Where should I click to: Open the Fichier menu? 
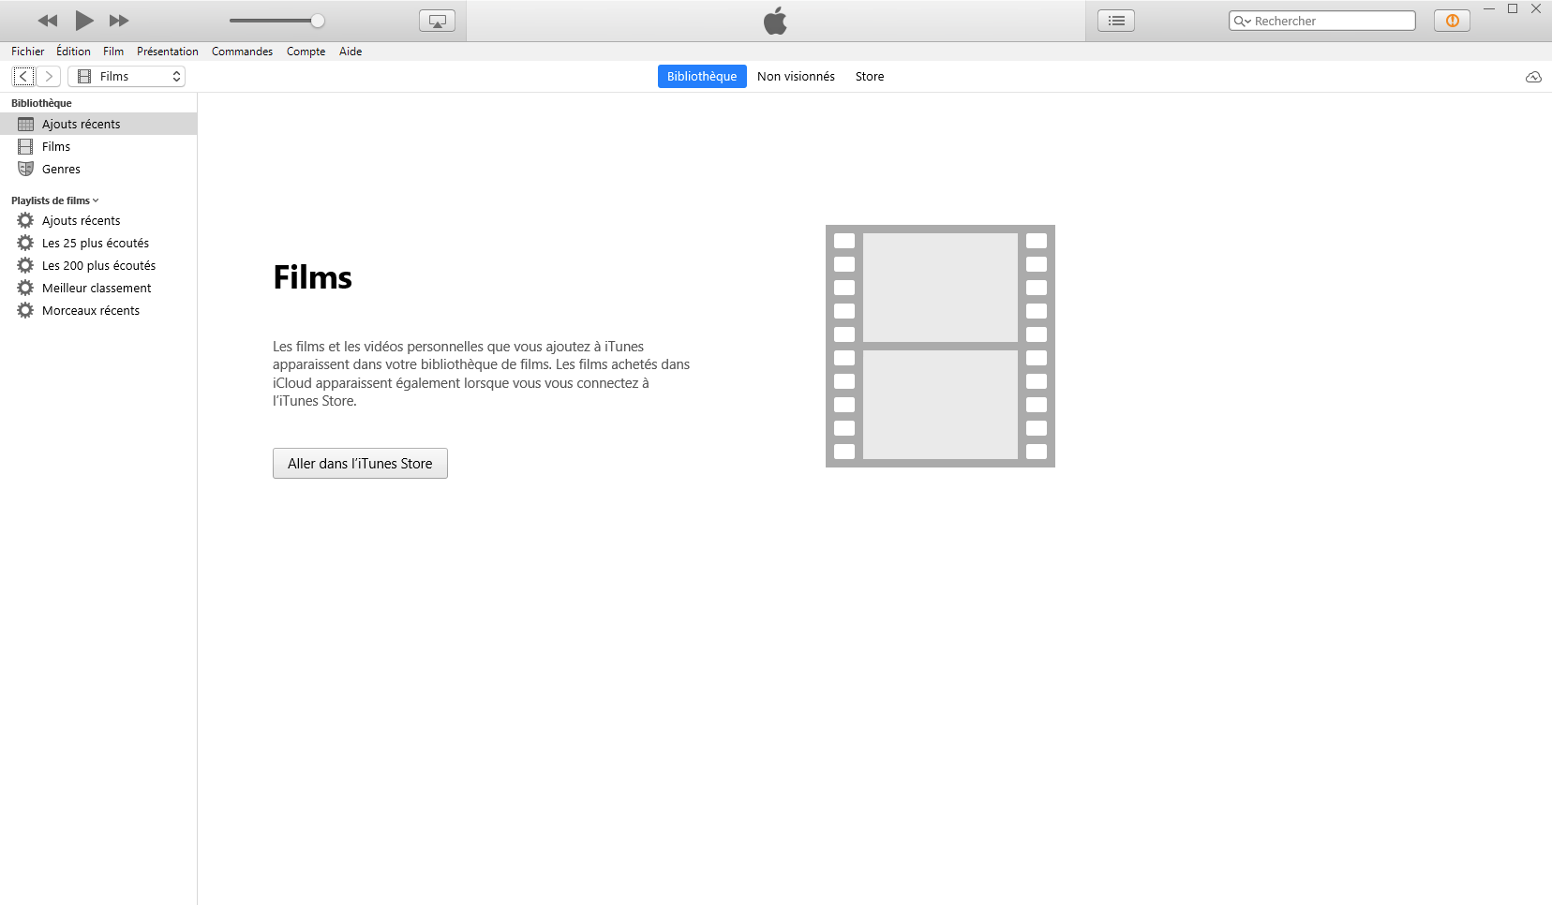[28, 52]
